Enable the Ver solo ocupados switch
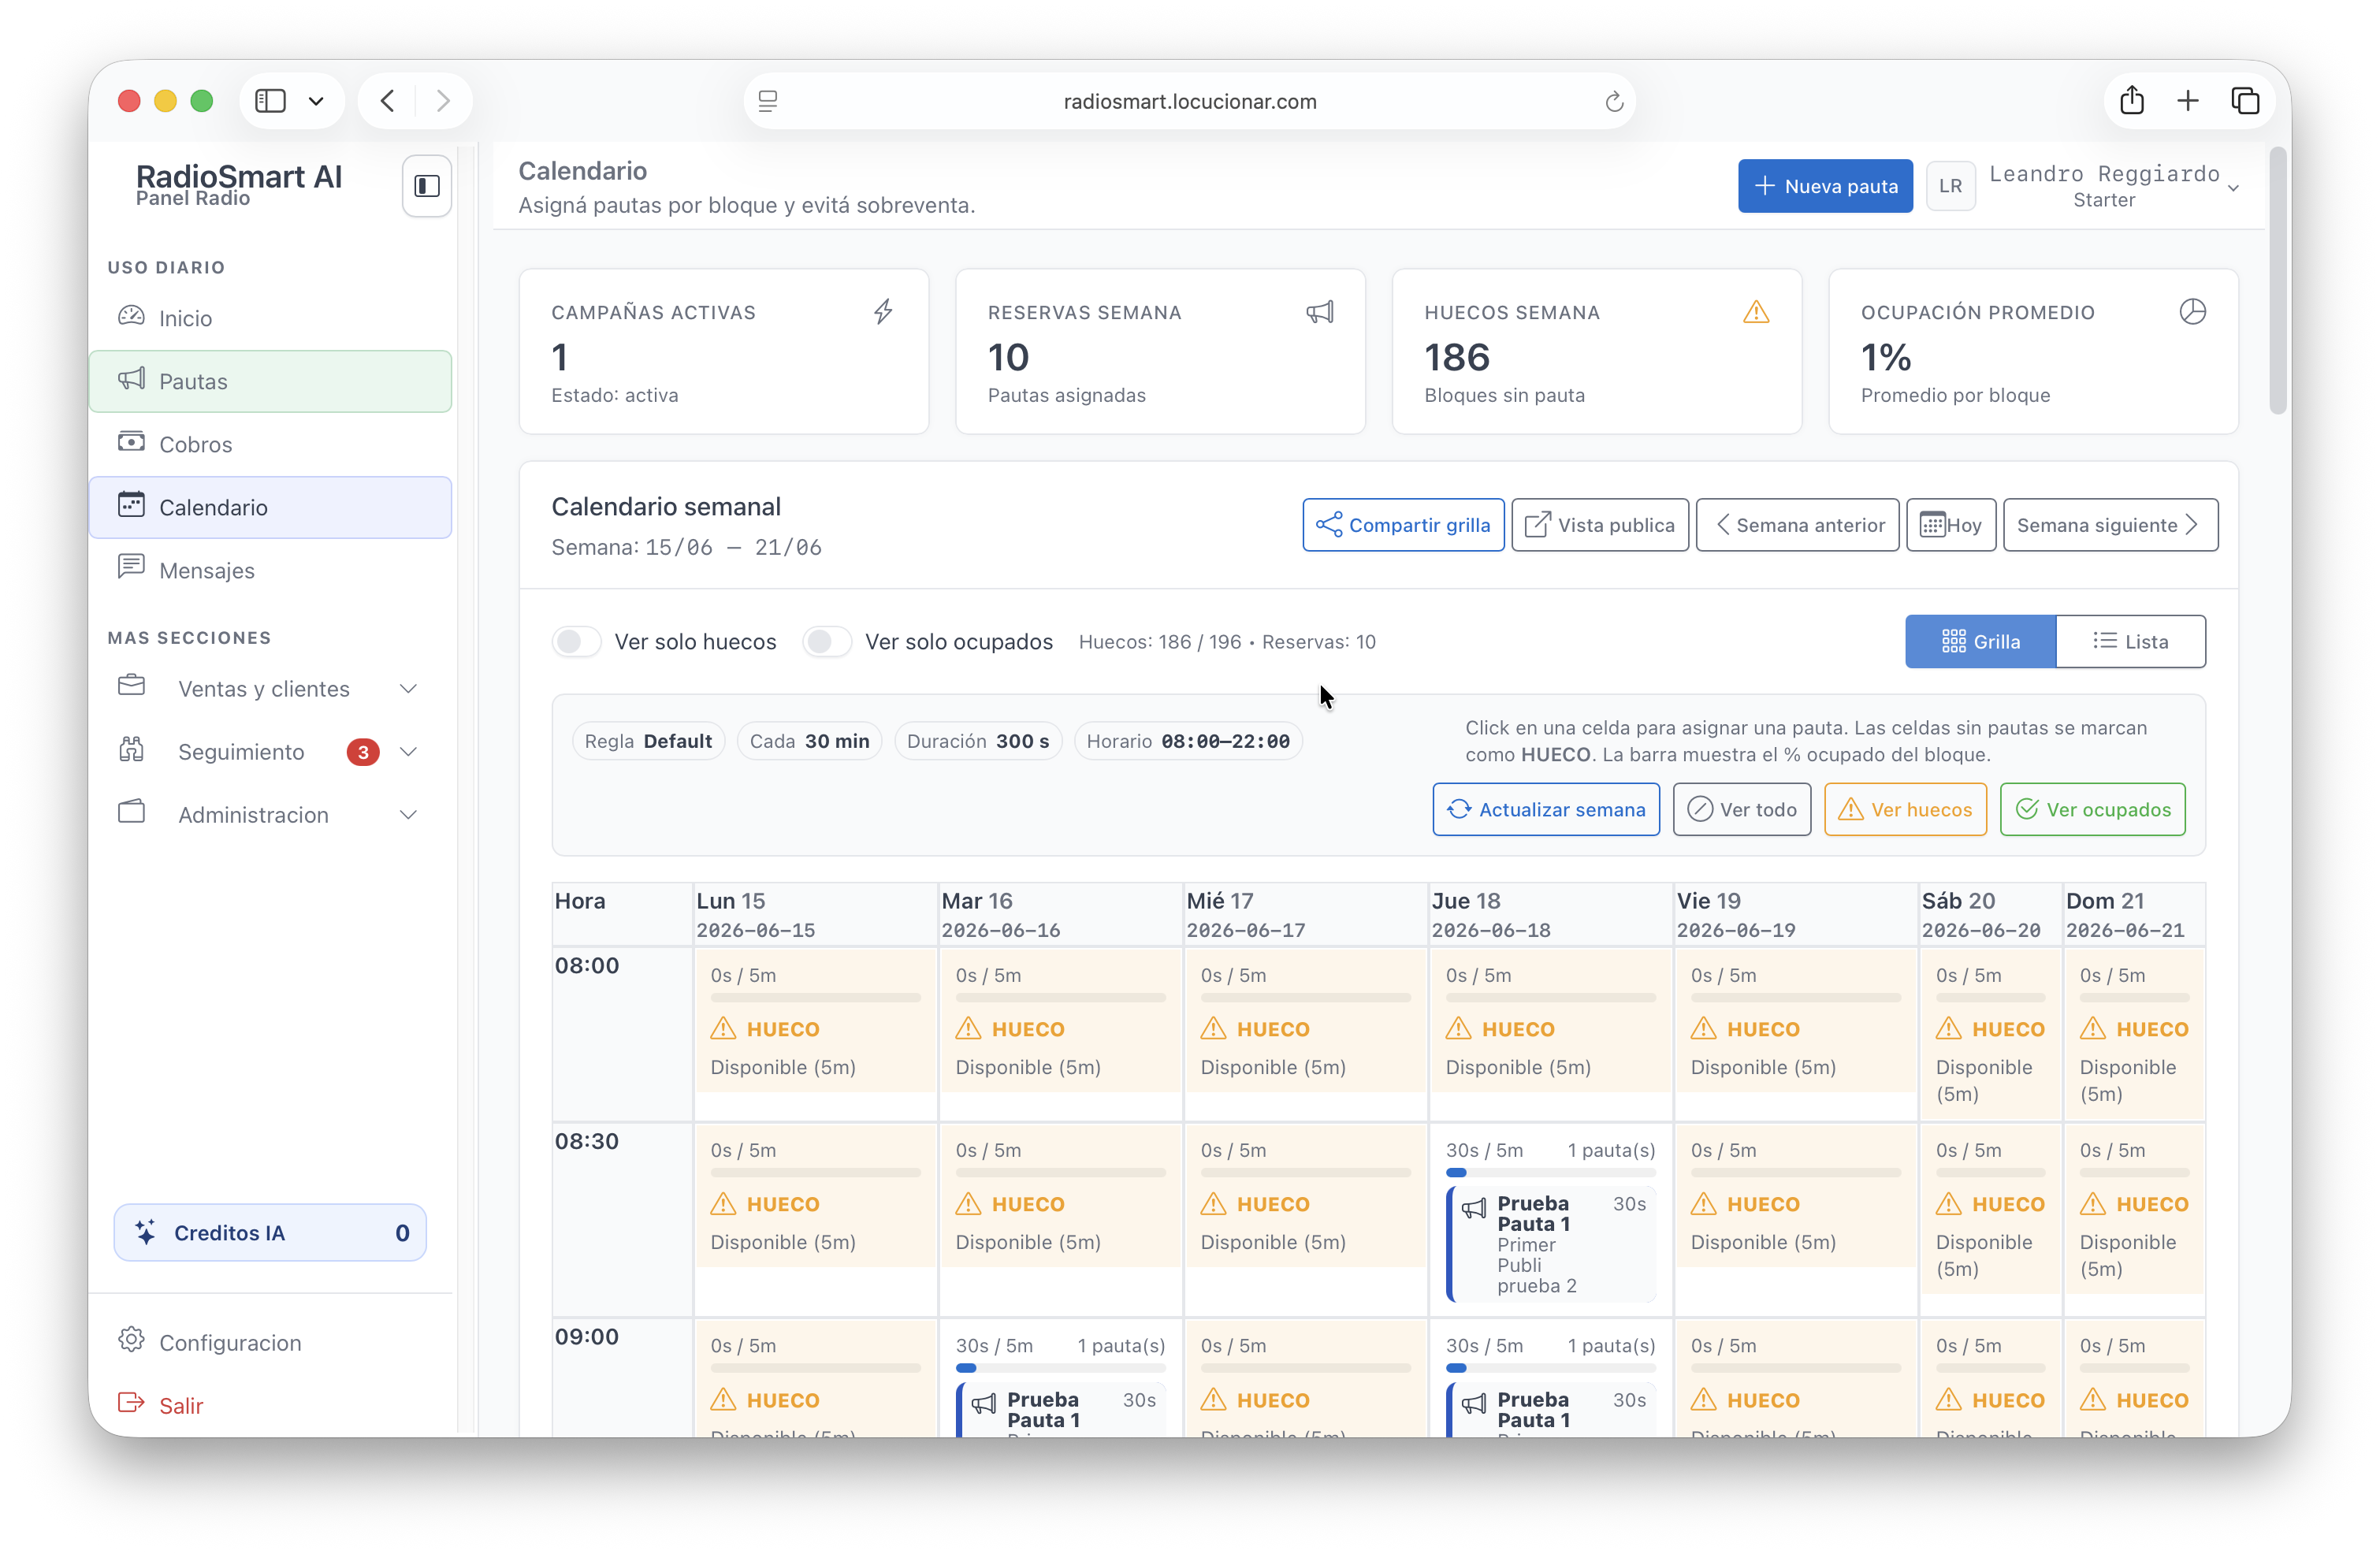The width and height of the screenshot is (2380, 1554). tap(827, 641)
